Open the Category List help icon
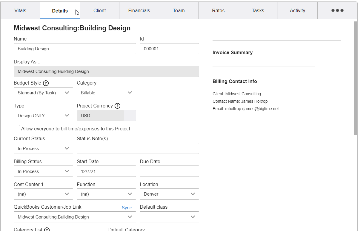This screenshot has width=360, height=231. pyautogui.click(x=47, y=229)
